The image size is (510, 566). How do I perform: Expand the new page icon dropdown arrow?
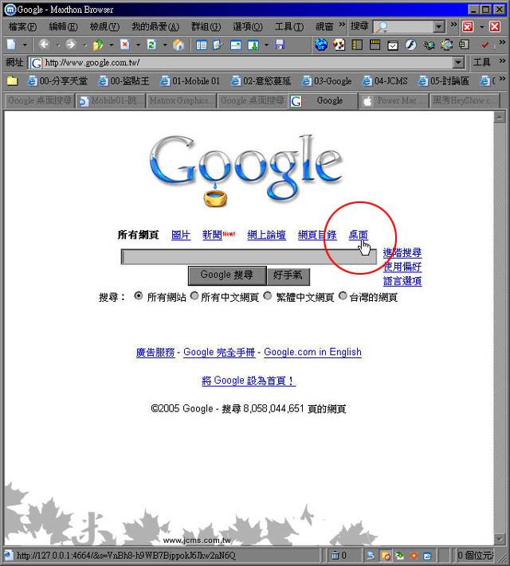click(25, 45)
